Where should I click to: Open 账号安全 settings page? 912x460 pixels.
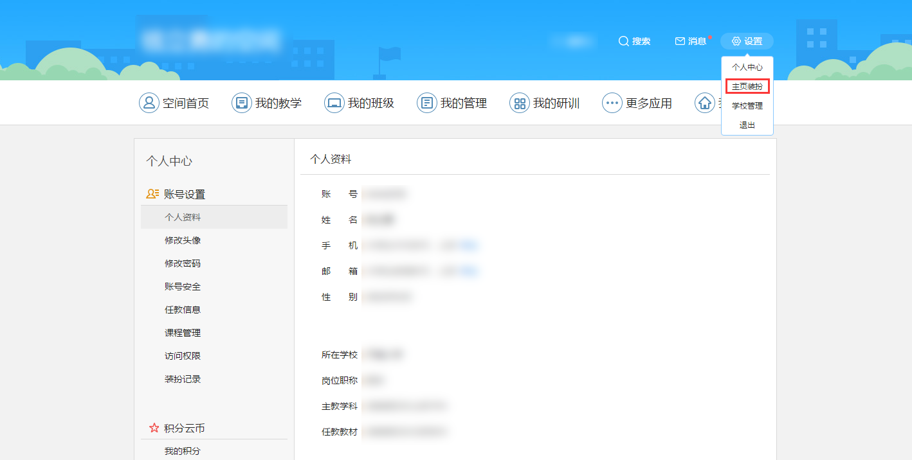(x=183, y=287)
